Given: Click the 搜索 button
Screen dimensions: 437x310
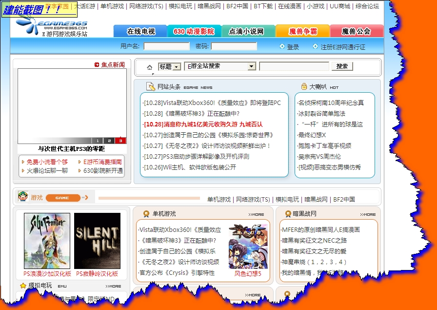Looking at the screenshot, I should coord(342,66).
